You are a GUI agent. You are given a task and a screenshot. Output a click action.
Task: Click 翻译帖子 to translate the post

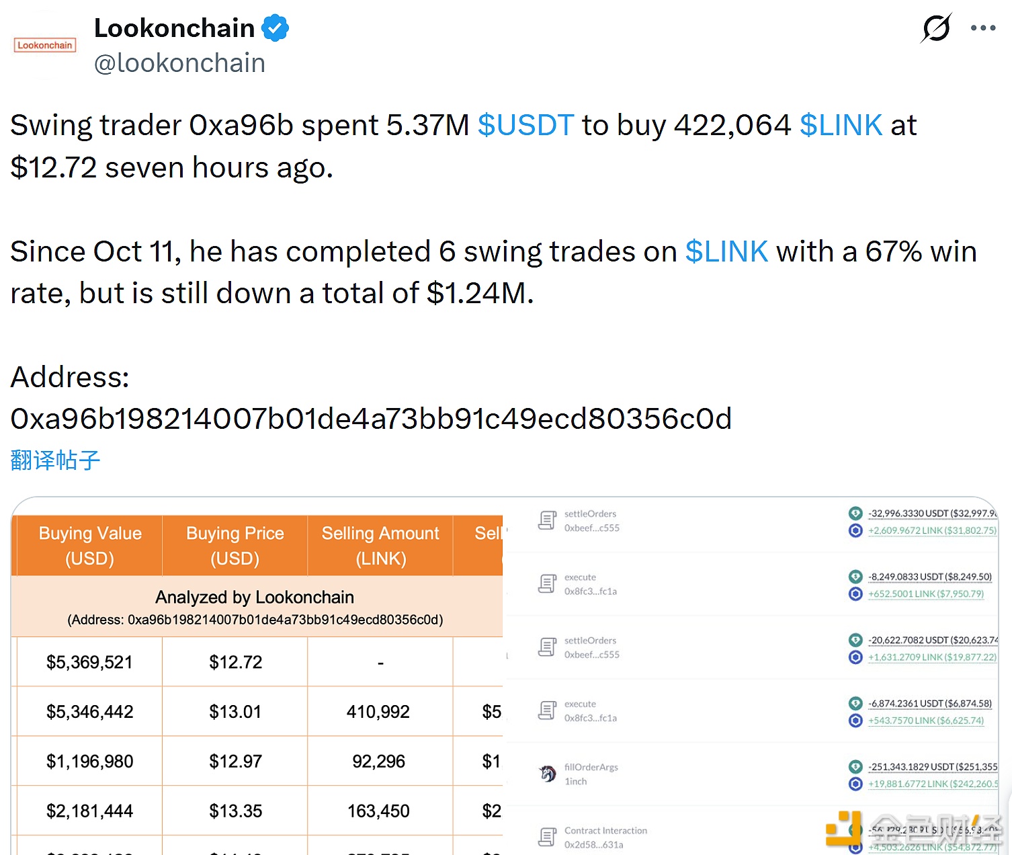pos(54,460)
